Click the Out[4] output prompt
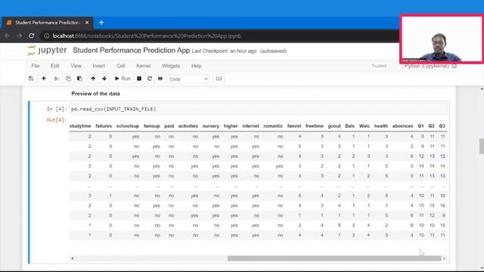 [57, 120]
